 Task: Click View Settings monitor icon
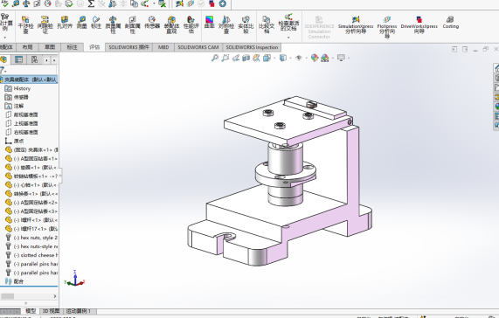(x=341, y=58)
